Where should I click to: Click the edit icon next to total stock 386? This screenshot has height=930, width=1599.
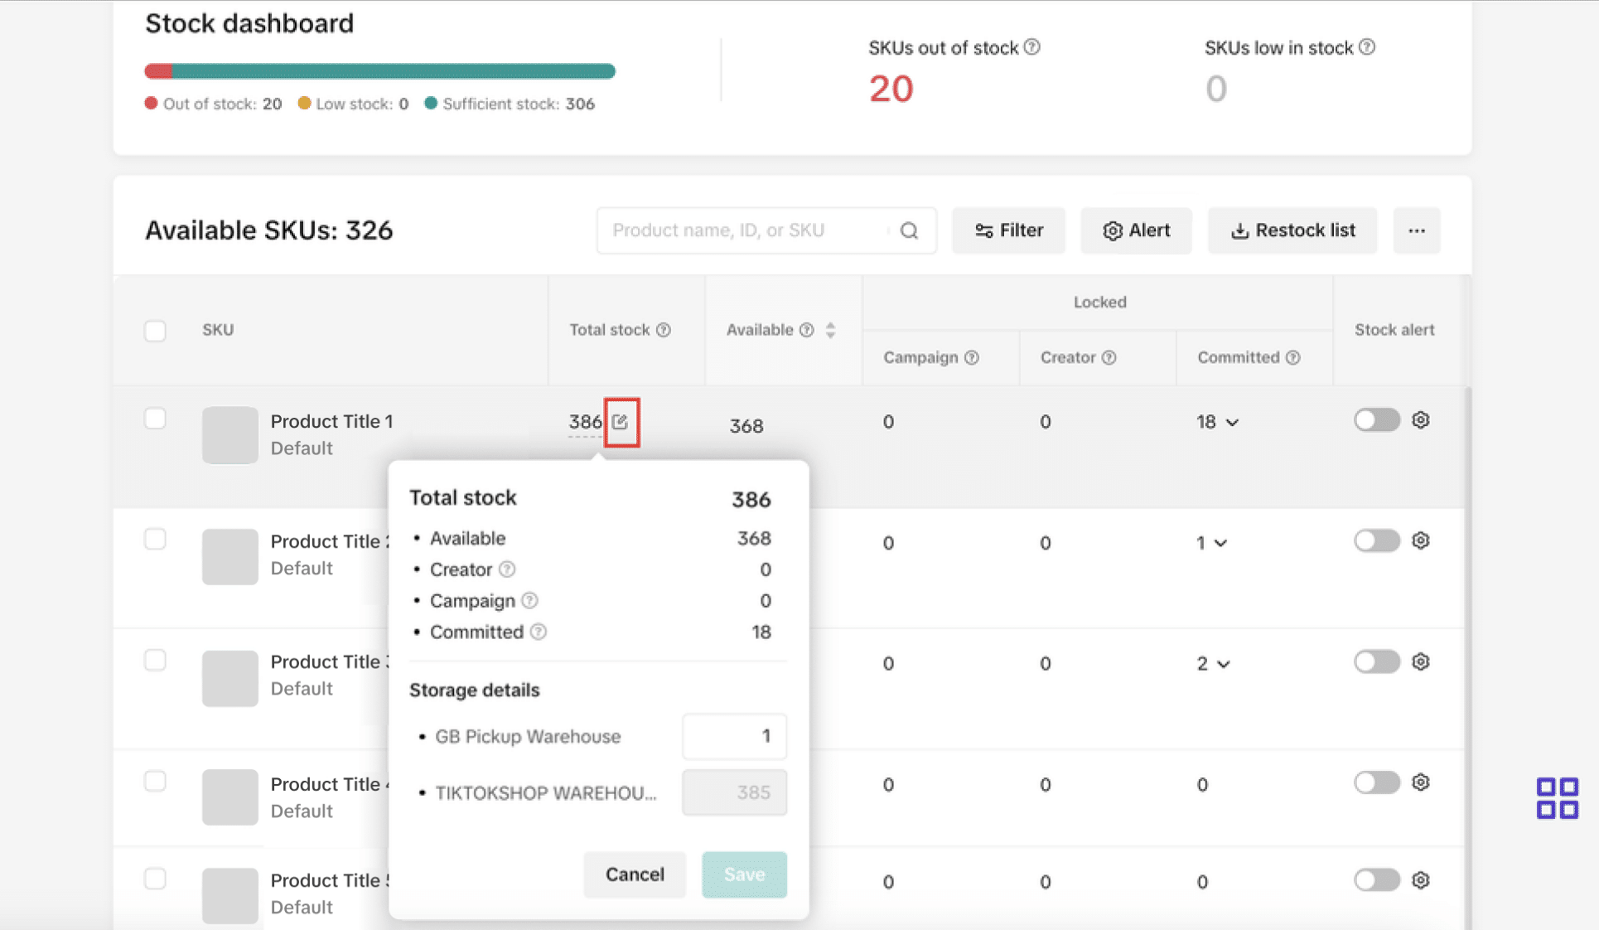tap(621, 422)
